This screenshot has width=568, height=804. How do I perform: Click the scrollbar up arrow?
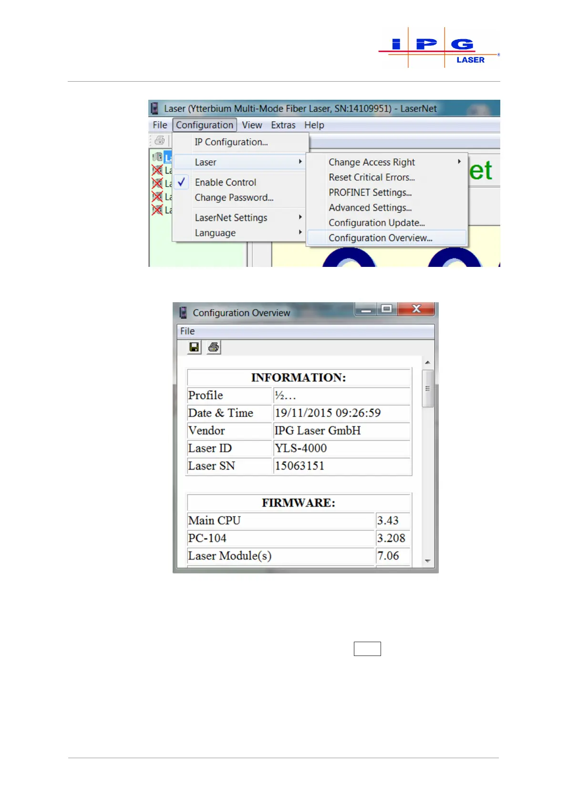click(x=428, y=362)
